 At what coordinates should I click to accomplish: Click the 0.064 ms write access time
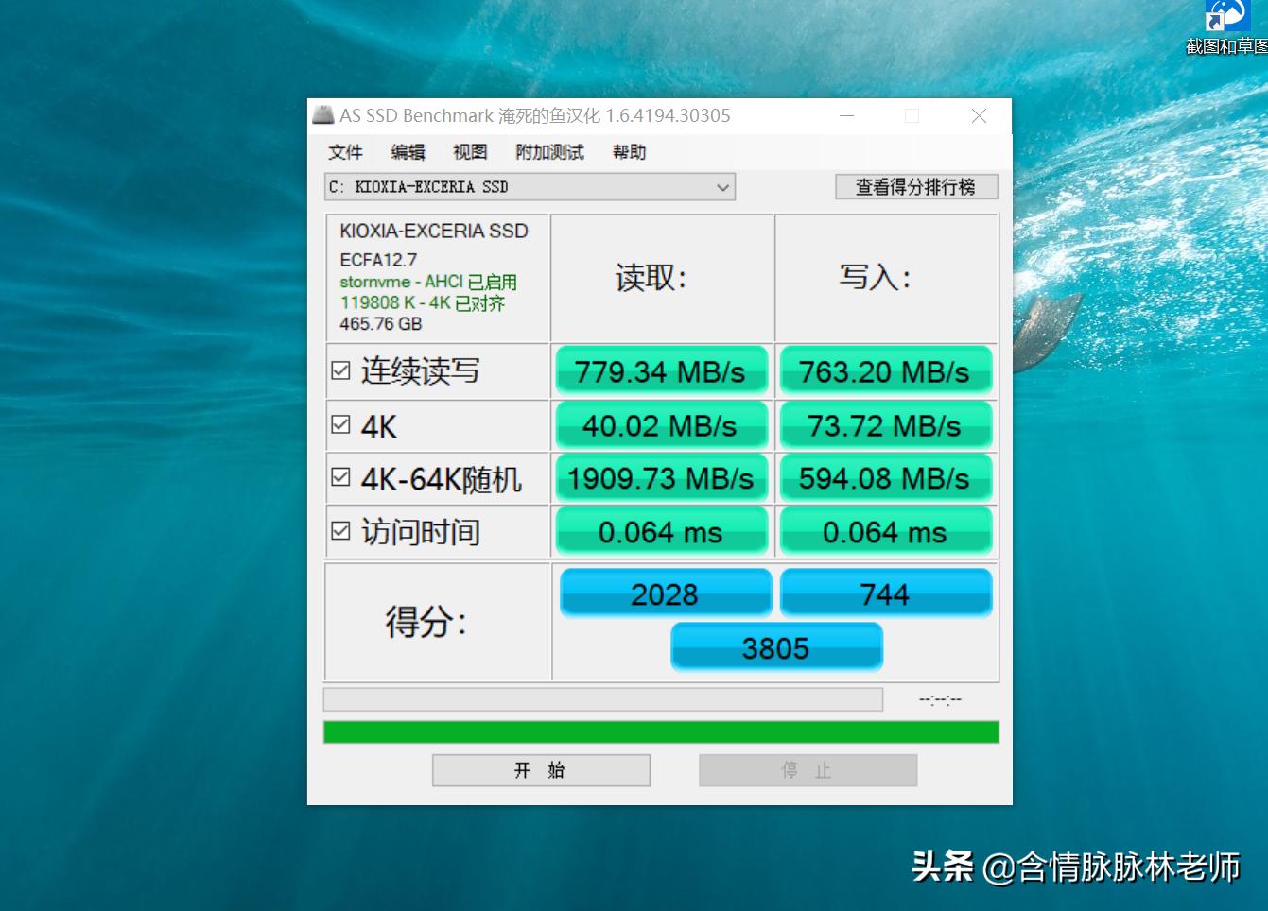coord(886,531)
